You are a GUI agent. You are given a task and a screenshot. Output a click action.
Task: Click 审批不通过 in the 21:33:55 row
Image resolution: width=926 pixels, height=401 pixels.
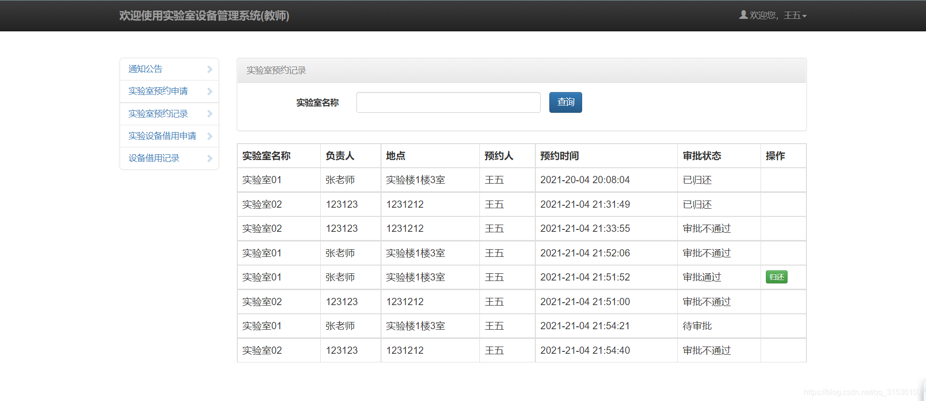point(707,228)
